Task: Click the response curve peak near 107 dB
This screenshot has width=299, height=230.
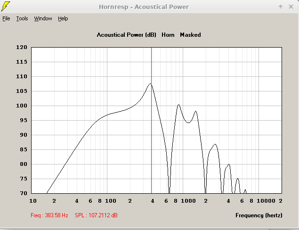Action: tap(150, 83)
